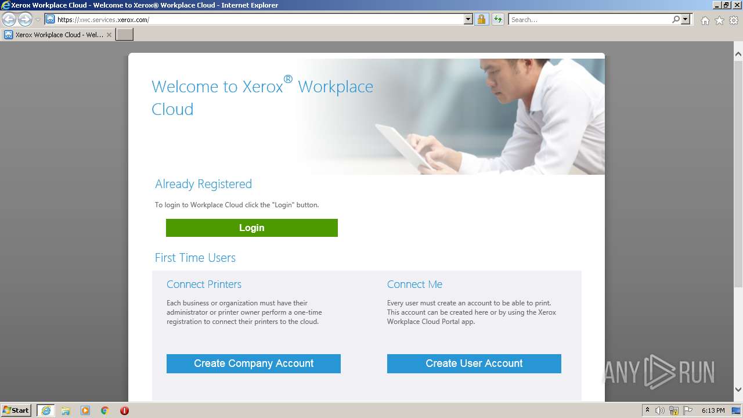Click the Action Center flag icon

pyautogui.click(x=688, y=410)
